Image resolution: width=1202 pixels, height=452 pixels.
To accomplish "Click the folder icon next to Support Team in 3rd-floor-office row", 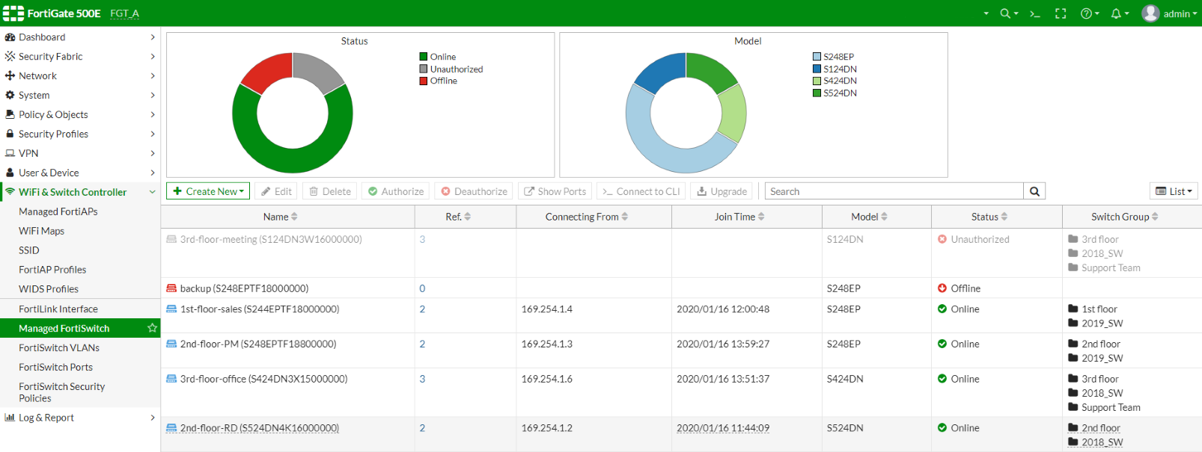I will 1073,407.
